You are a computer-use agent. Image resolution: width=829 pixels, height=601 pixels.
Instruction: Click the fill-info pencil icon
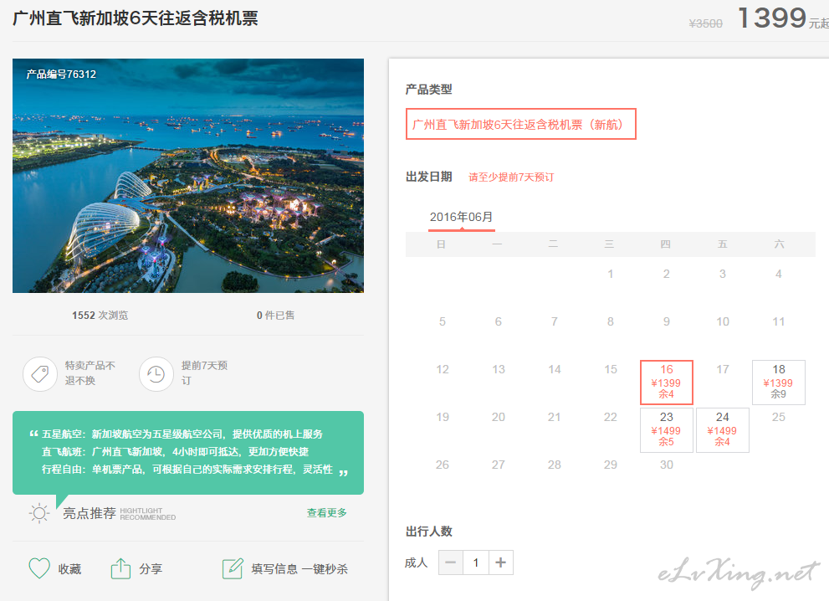233,568
